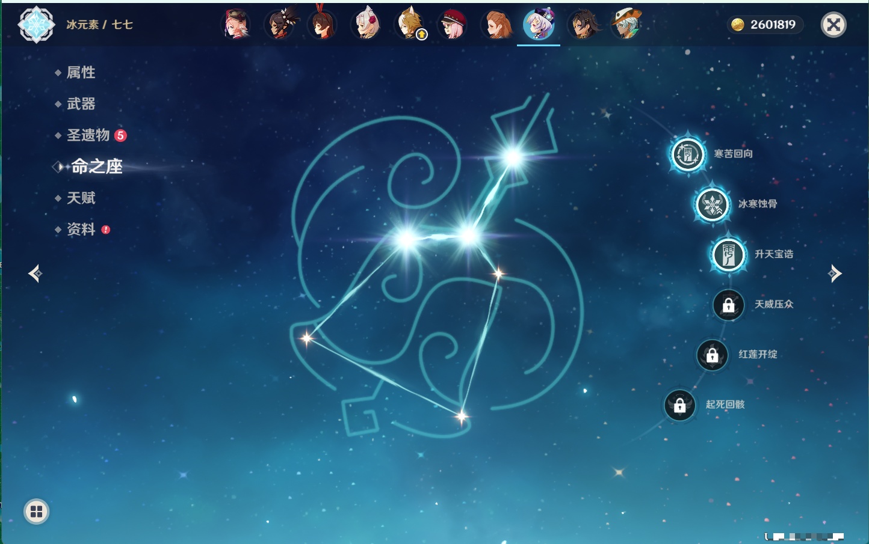This screenshot has height=544, width=869.
Task: Open the 武器 weapon menu
Action: pyautogui.click(x=81, y=104)
